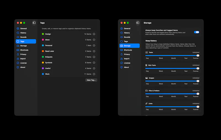Remove the Read Later tag with its minus icon
This screenshot has height=140, width=221.
pos(94,51)
